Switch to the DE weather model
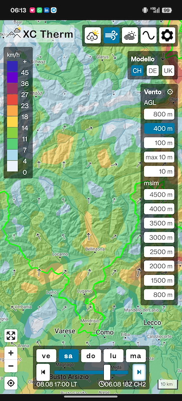This screenshot has width=182, height=401. (x=152, y=71)
